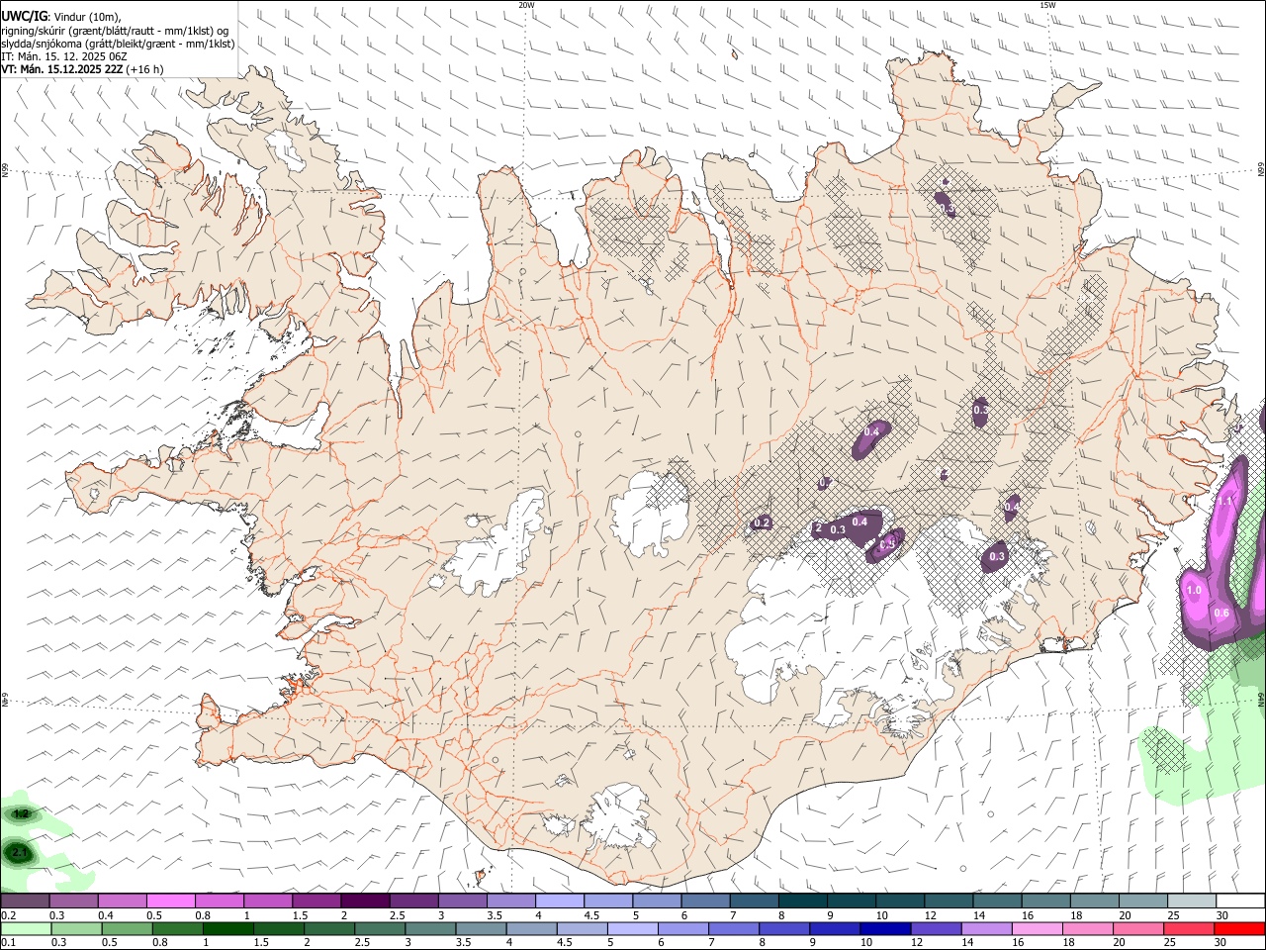Image resolution: width=1266 pixels, height=950 pixels.
Task: Pick snow scale swatch between 0.5 and 0.8
Action: tap(170, 901)
